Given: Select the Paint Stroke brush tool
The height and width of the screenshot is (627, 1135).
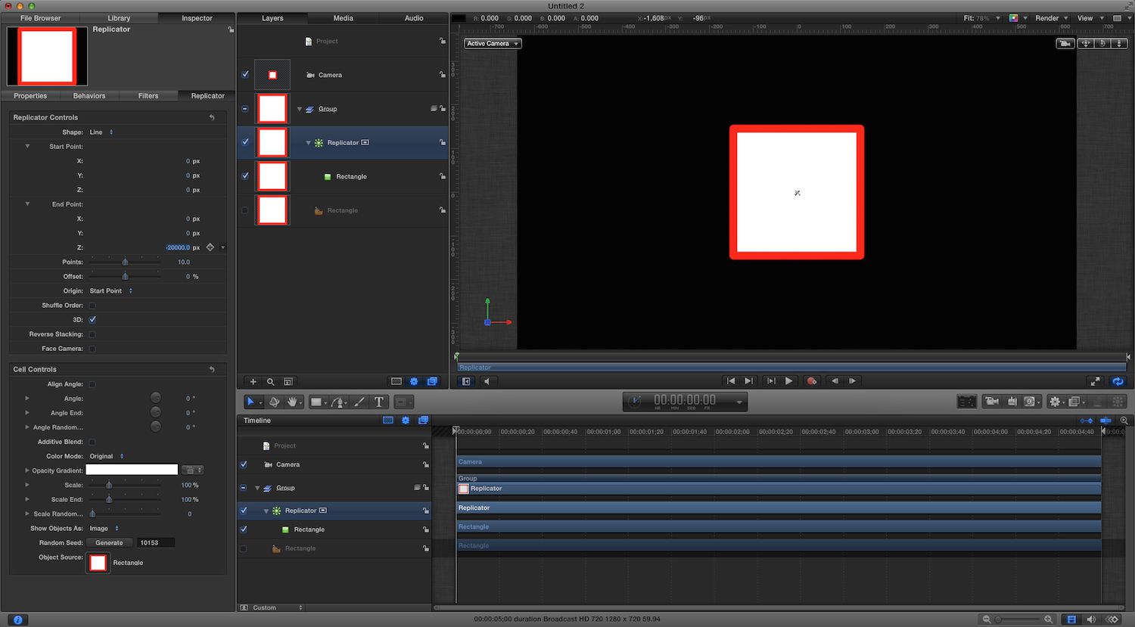Looking at the screenshot, I should point(359,402).
